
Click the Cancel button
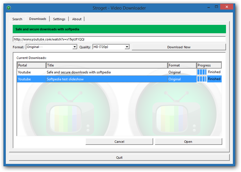pos(119,142)
